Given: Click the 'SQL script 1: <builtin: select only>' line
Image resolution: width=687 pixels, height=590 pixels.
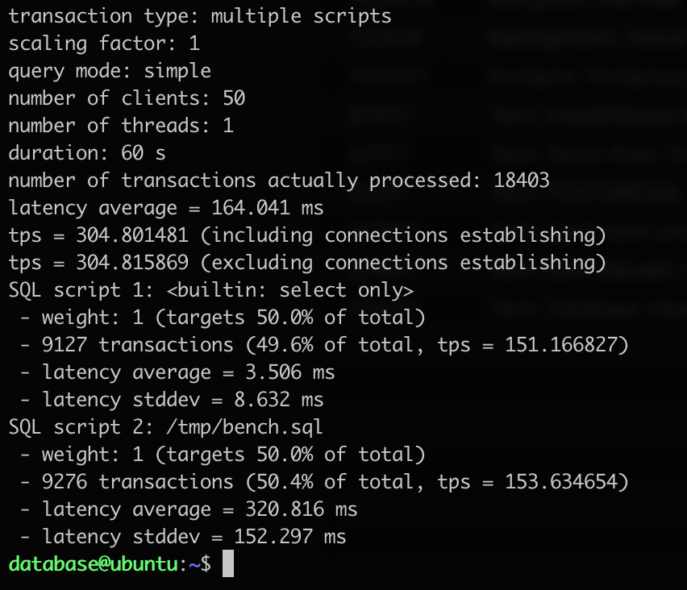Looking at the screenshot, I should coord(211,290).
